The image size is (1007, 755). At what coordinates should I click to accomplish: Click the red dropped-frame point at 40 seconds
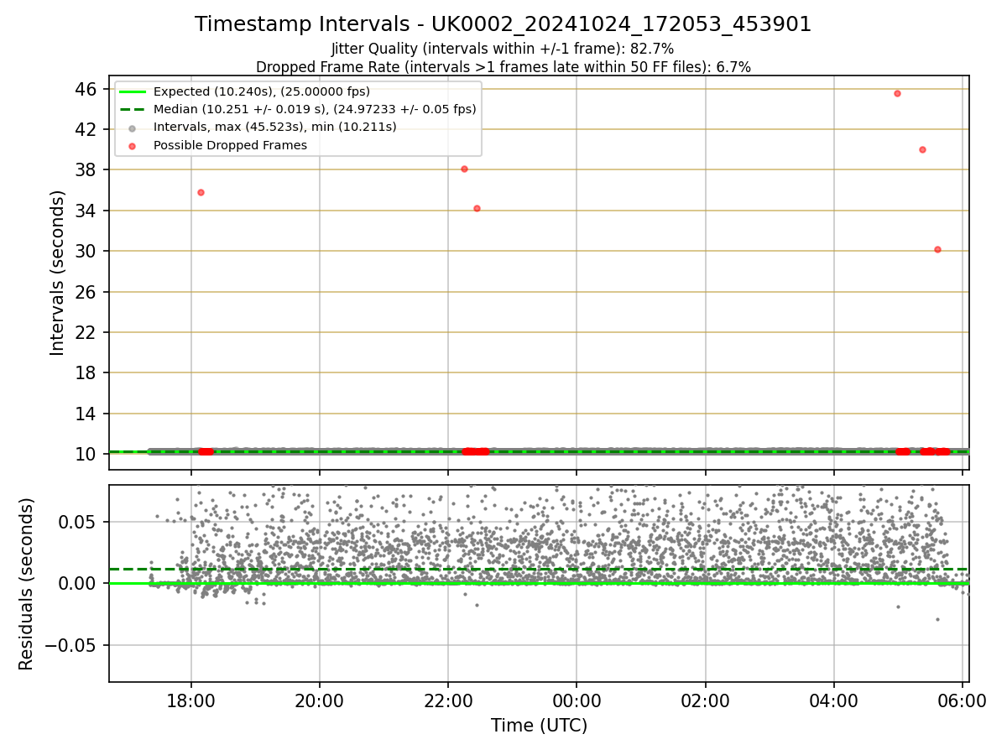click(x=922, y=149)
